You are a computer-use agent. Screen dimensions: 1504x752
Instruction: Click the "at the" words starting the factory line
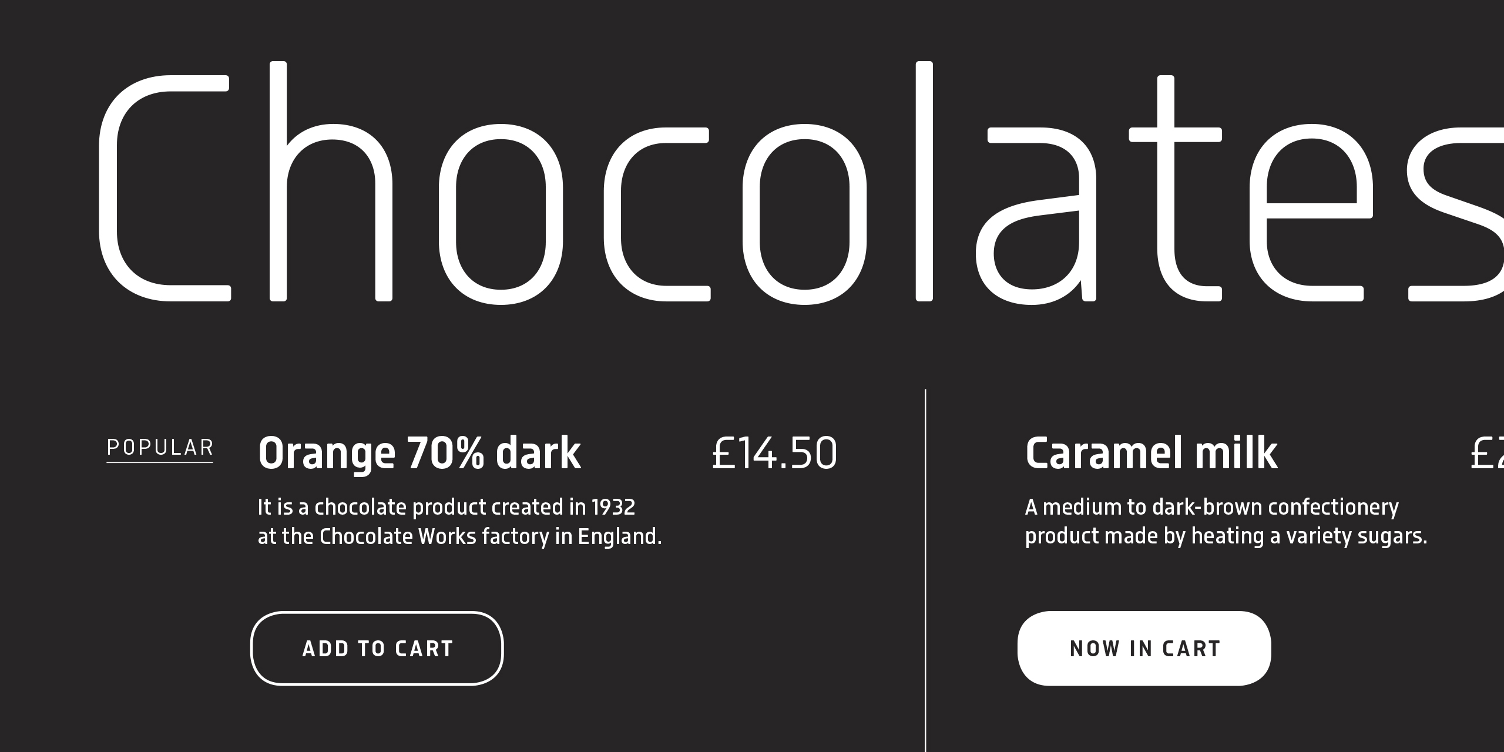pyautogui.click(x=286, y=536)
